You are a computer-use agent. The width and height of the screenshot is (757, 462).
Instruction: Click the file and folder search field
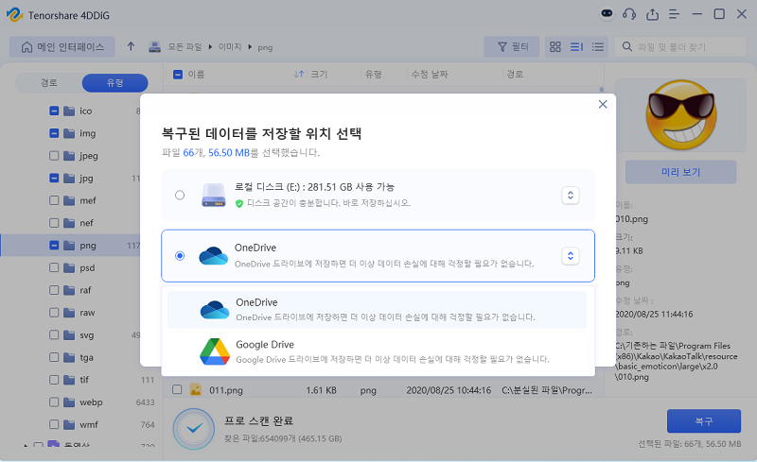click(683, 46)
